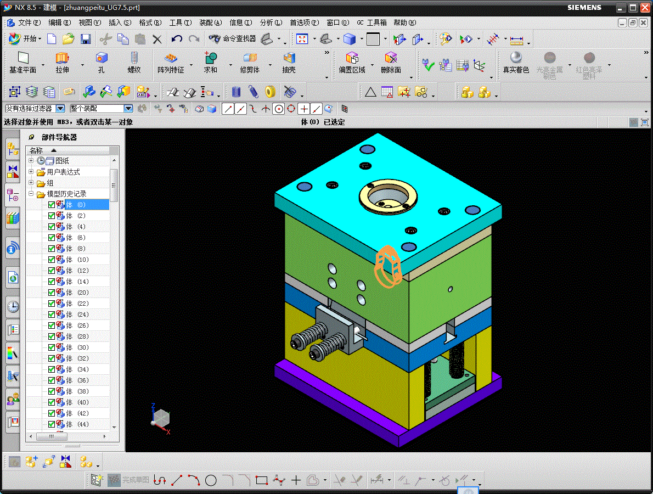The image size is (653, 494).
Task: Open a file with the folder icon
Action: coord(68,39)
